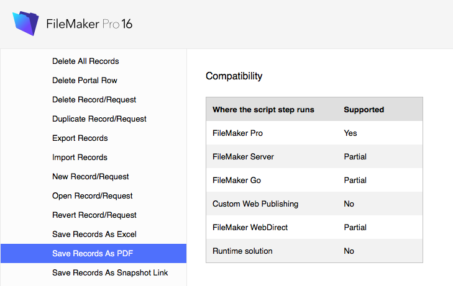
Task: Click the FileMaker Pro 16 title text
Action: pyautogui.click(x=89, y=24)
